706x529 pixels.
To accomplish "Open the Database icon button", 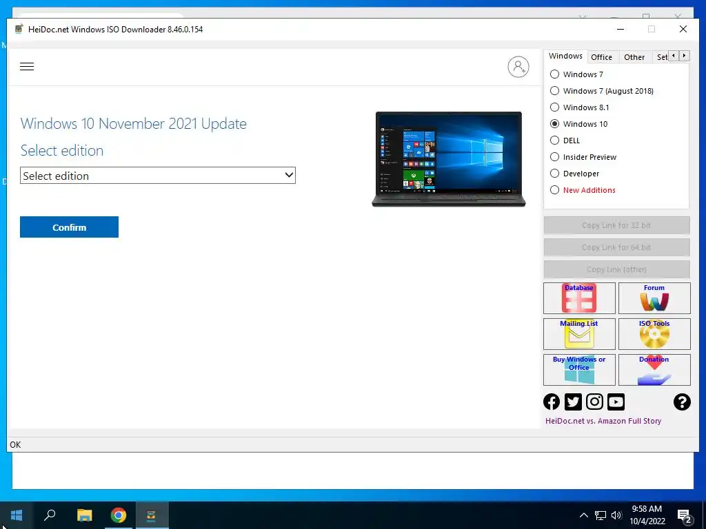I will (x=579, y=298).
